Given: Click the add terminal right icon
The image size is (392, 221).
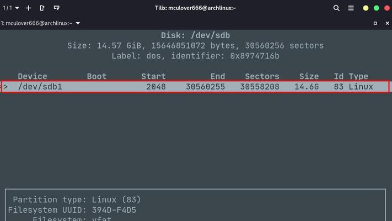Looking at the screenshot, I should pyautogui.click(x=42, y=8).
